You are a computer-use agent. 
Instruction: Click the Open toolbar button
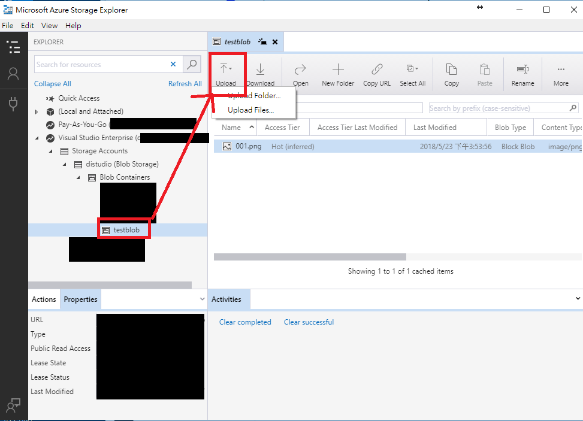click(x=300, y=75)
